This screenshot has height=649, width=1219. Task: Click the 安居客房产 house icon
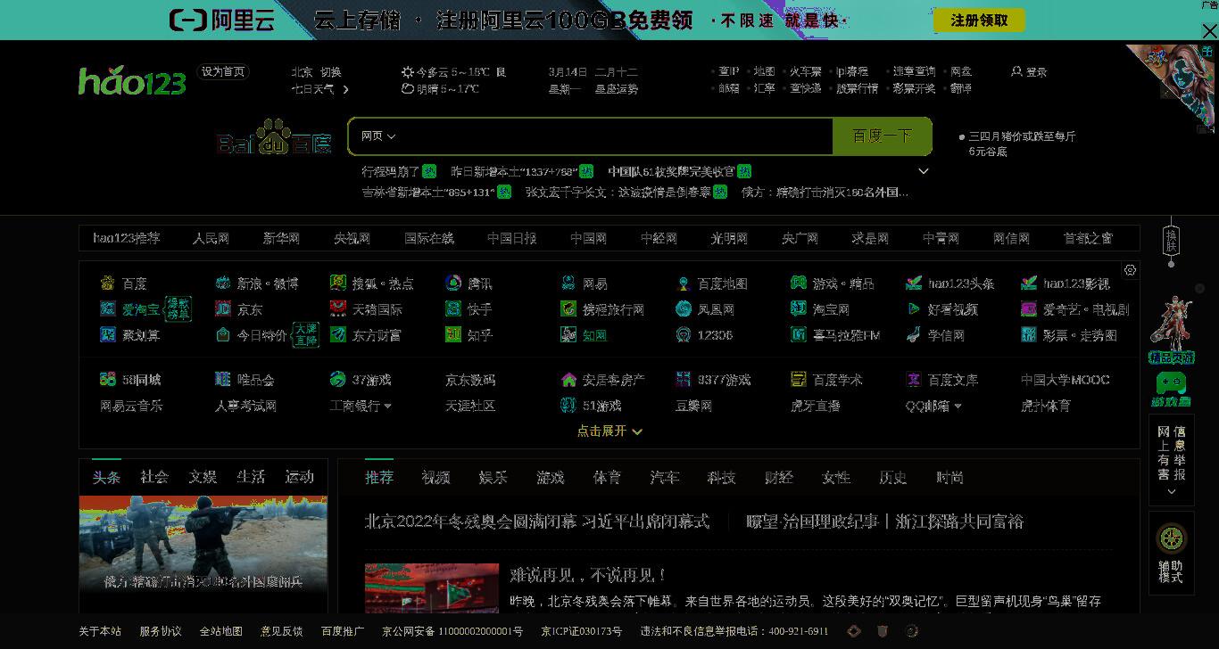coord(568,380)
